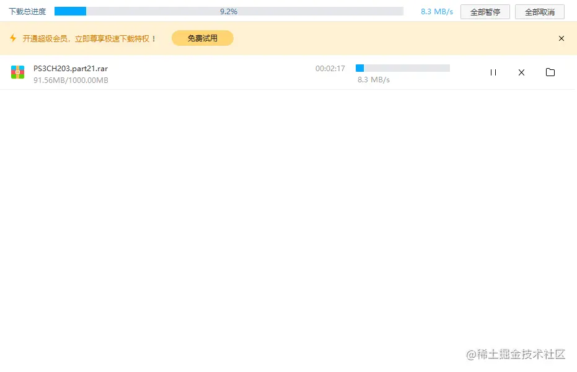The width and height of the screenshot is (577, 372).
Task: Click the 全部暂停 button
Action: (485, 12)
